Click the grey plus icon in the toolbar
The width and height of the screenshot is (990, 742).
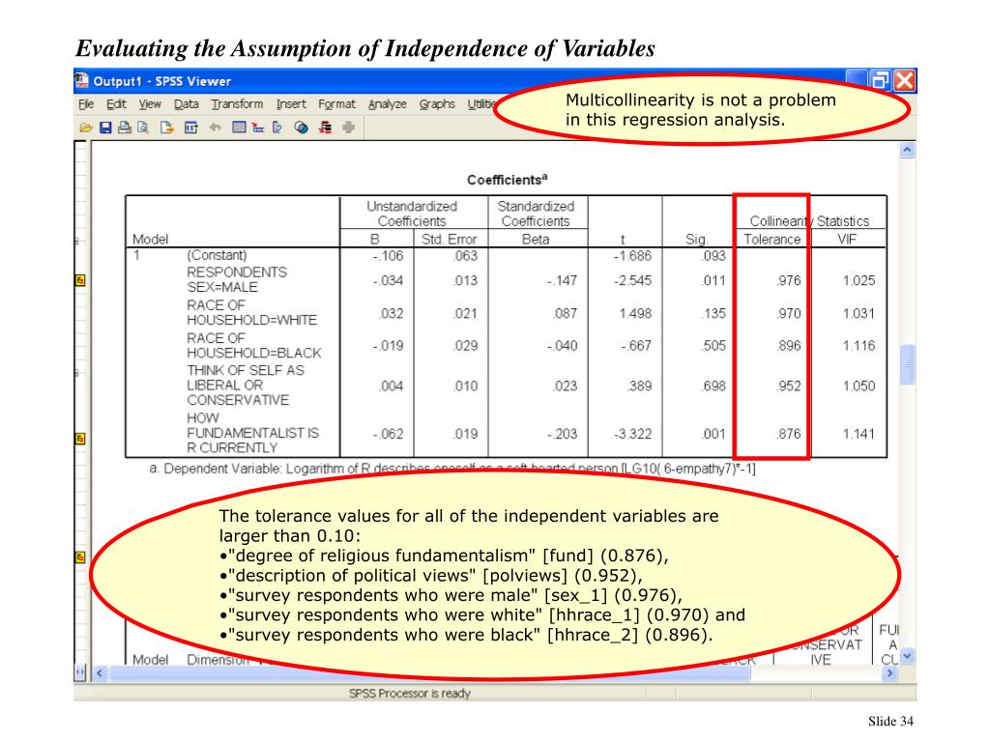coord(348,128)
